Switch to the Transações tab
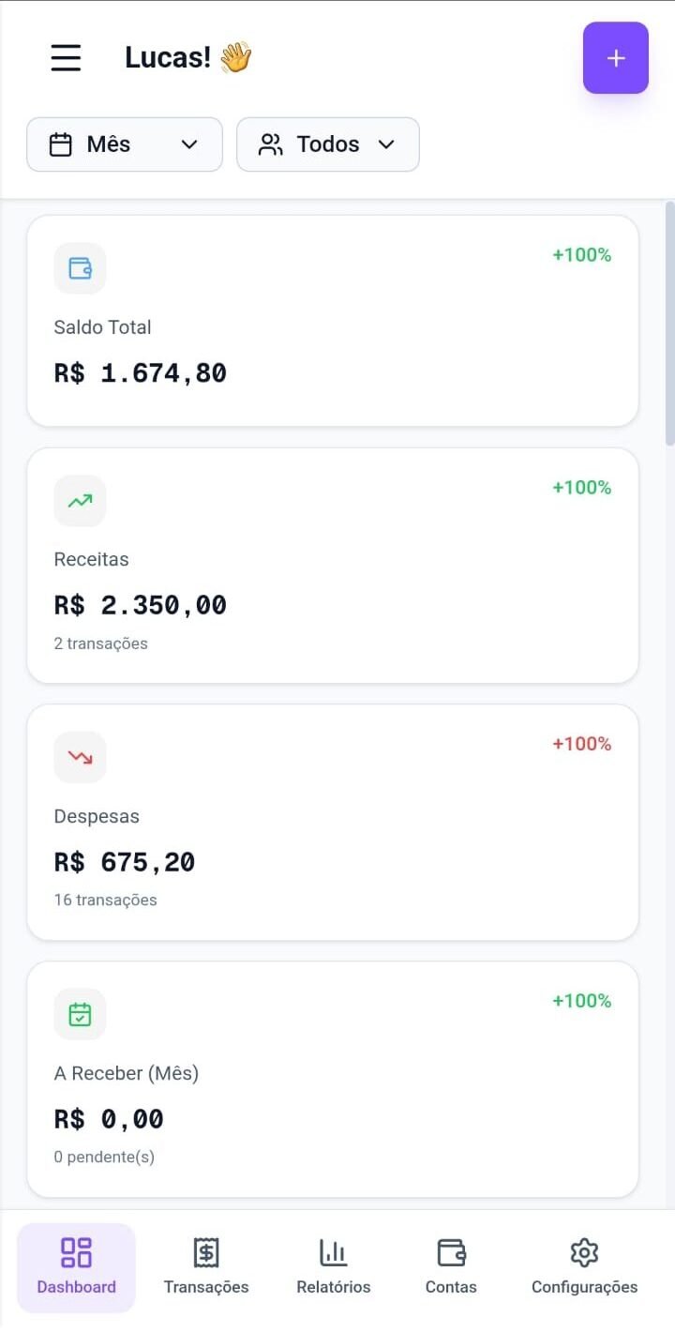The image size is (675, 1332). (x=206, y=1266)
